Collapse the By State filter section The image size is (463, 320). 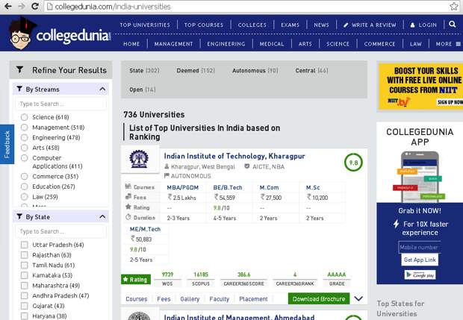(102, 217)
